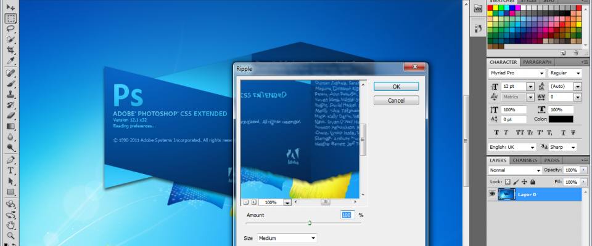Select the Blur tool
This screenshot has height=246, width=592.
[10, 137]
